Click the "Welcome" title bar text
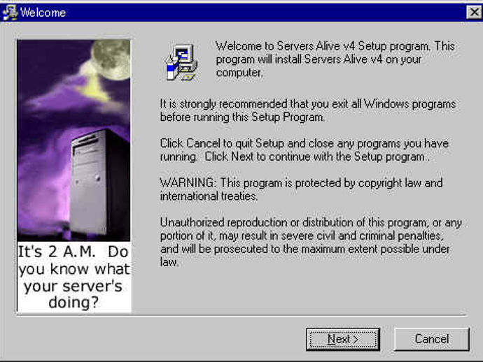This screenshot has height=362, width=483. pyautogui.click(x=43, y=13)
